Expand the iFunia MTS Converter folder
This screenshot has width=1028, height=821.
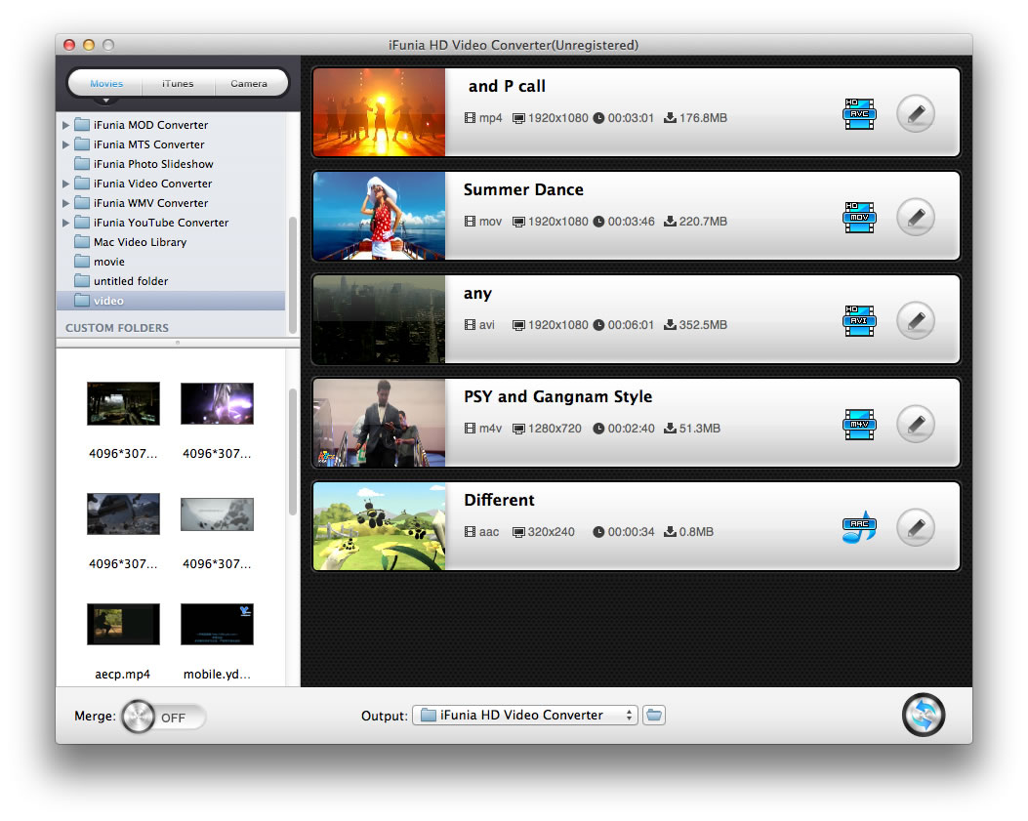pos(65,144)
